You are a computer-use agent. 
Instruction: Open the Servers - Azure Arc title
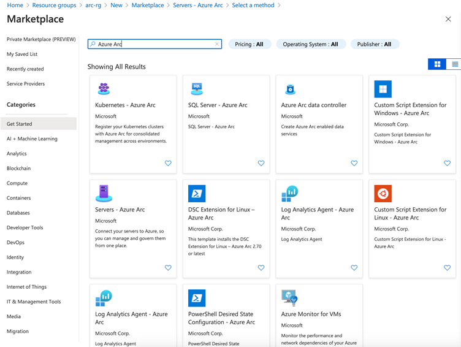120,210
